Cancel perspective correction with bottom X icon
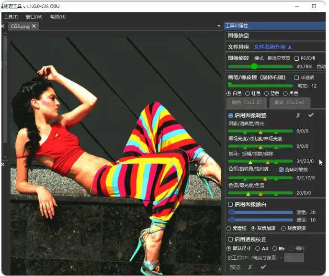Image resolution: width=329 pixels, height=276 pixels. tap(250, 267)
